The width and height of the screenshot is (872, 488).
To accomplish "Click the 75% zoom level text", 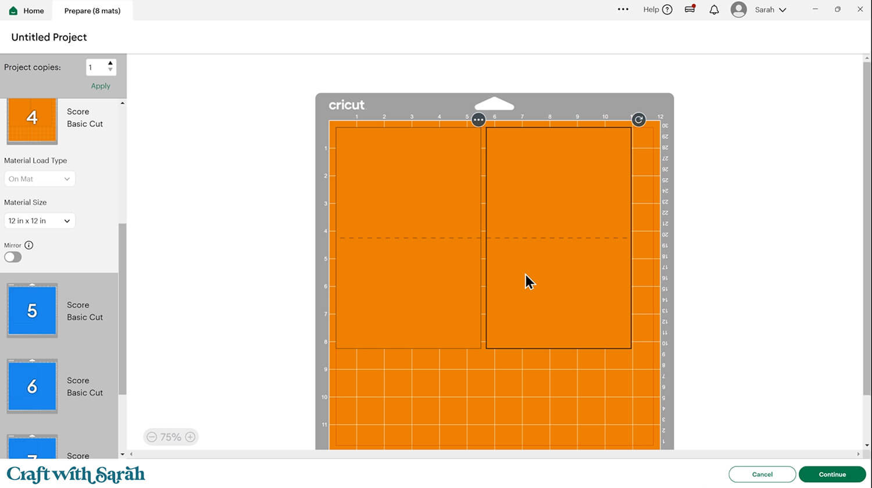I will pyautogui.click(x=171, y=437).
